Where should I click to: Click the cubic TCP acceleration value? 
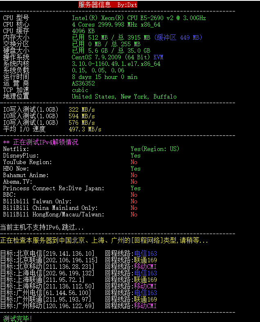click(80, 90)
